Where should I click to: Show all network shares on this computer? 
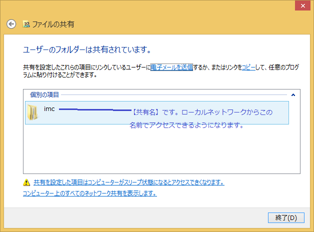click(90, 193)
